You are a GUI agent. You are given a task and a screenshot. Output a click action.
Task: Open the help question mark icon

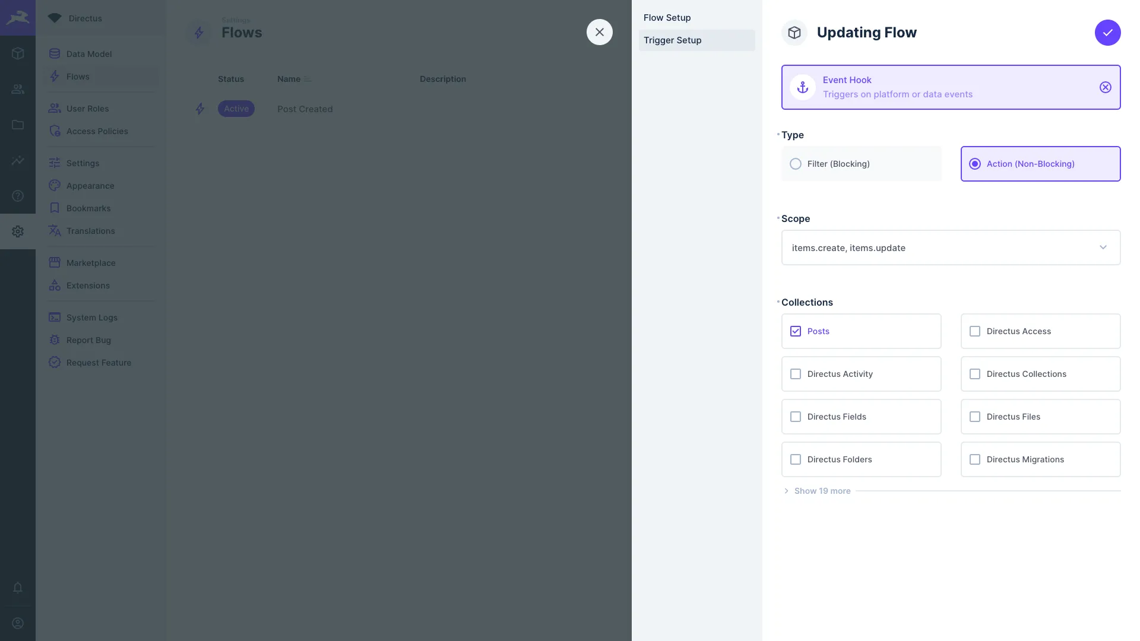pyautogui.click(x=18, y=196)
